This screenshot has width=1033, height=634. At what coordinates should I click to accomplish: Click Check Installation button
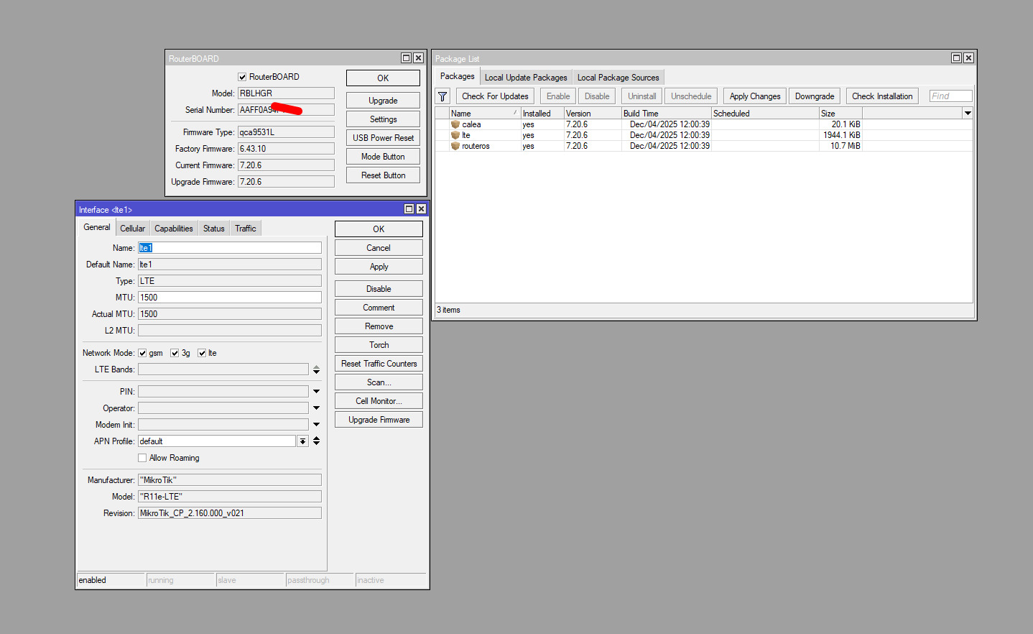coord(882,96)
